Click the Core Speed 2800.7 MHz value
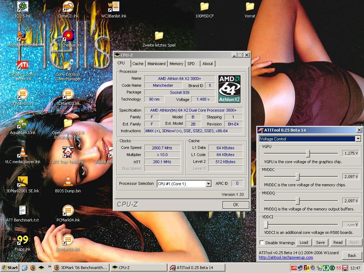The height and width of the screenshot is (273, 364). coord(162,148)
